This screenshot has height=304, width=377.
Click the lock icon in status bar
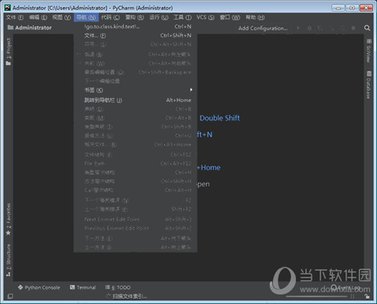(x=367, y=296)
